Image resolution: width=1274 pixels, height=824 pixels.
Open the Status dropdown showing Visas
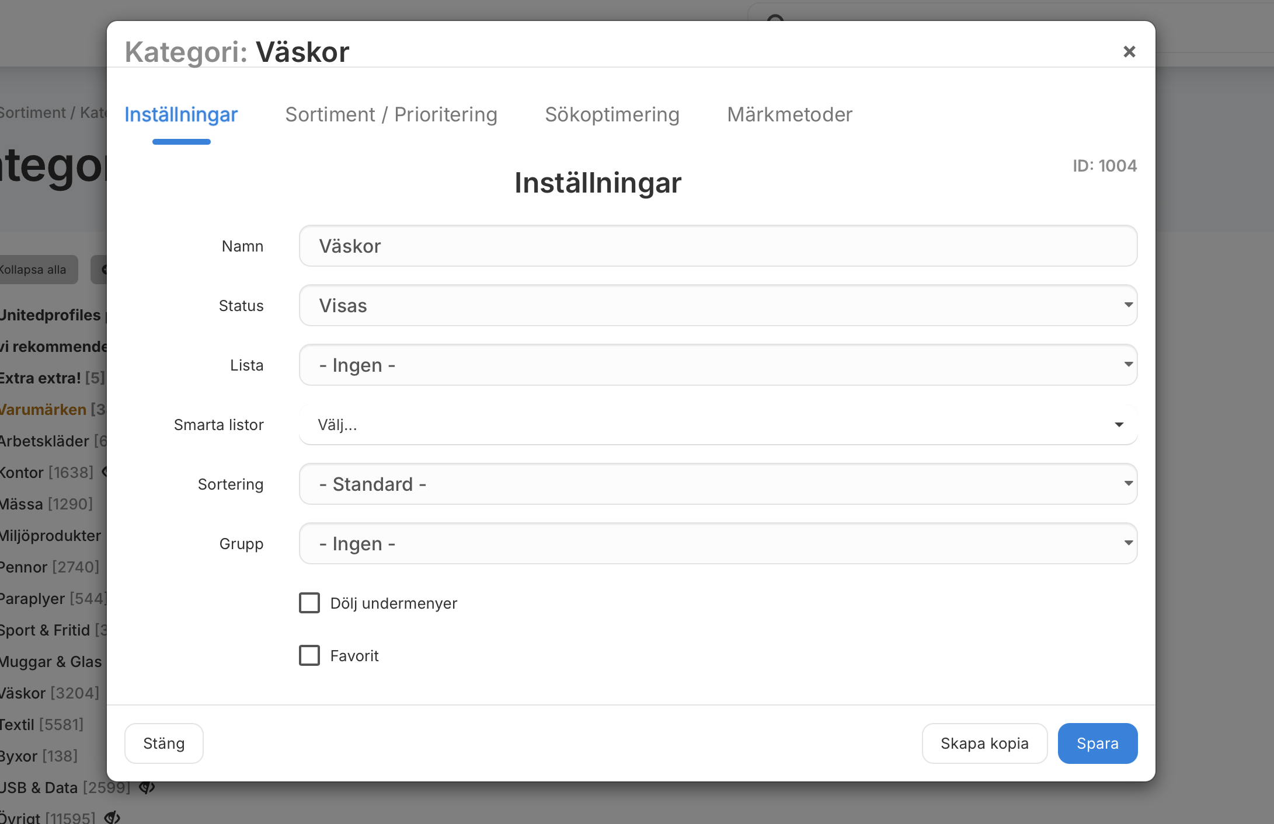[718, 305]
